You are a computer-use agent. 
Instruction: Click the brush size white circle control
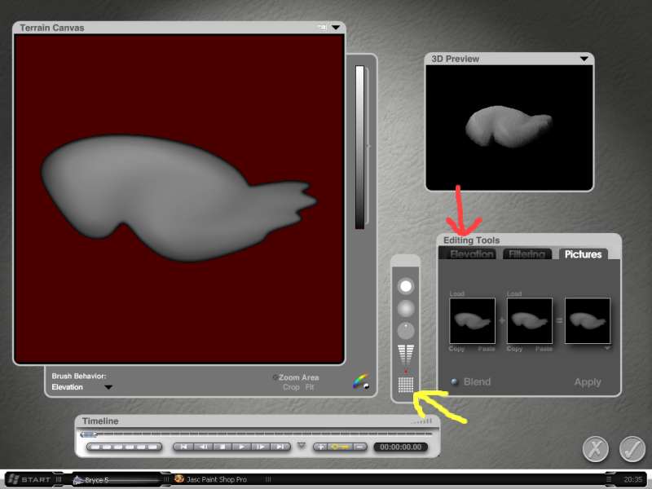(x=405, y=286)
